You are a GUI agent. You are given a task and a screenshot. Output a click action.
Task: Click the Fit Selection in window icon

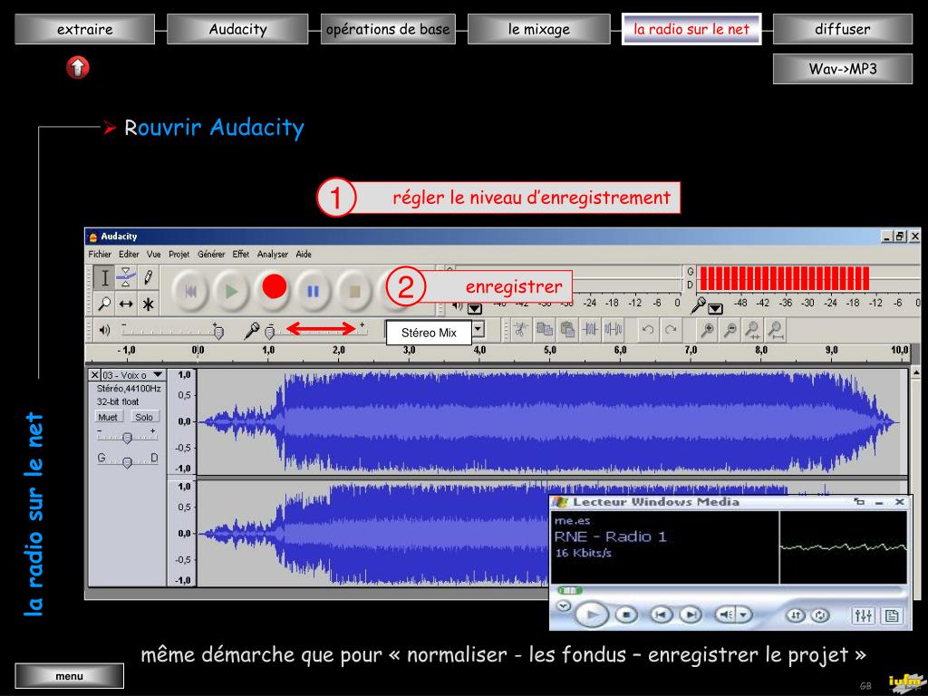tap(753, 329)
